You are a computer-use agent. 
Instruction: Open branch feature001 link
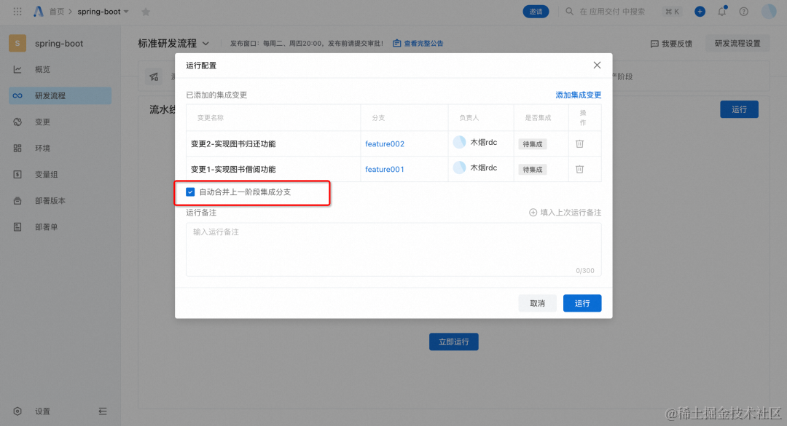(384, 169)
